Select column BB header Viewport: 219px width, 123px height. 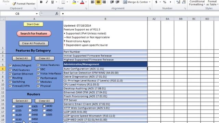(181, 19)
